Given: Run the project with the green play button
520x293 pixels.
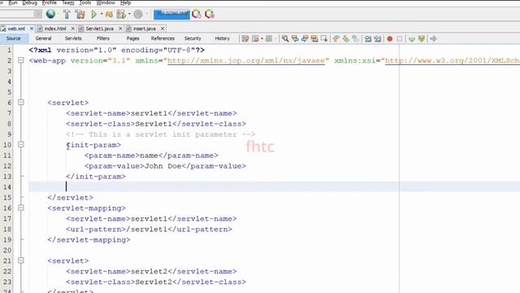Looking at the screenshot, I should click(94, 15).
